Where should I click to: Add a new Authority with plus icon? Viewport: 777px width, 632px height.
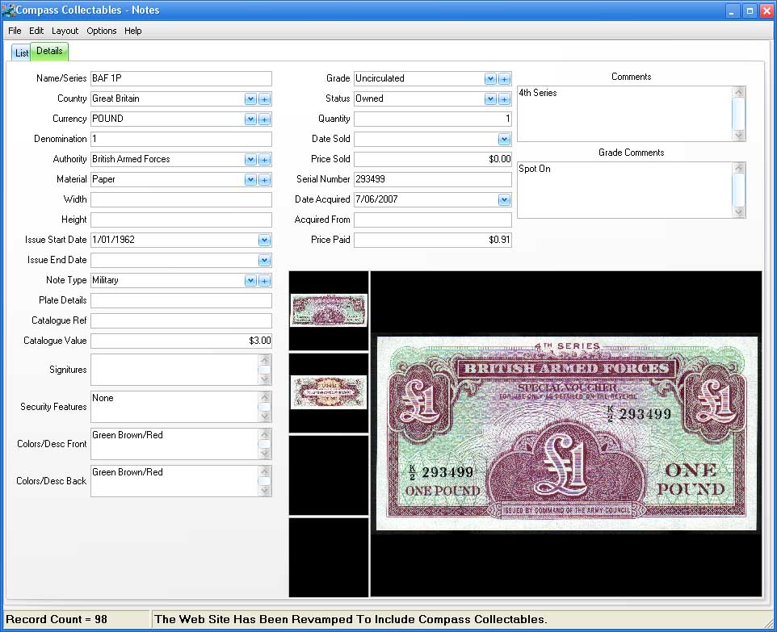265,160
